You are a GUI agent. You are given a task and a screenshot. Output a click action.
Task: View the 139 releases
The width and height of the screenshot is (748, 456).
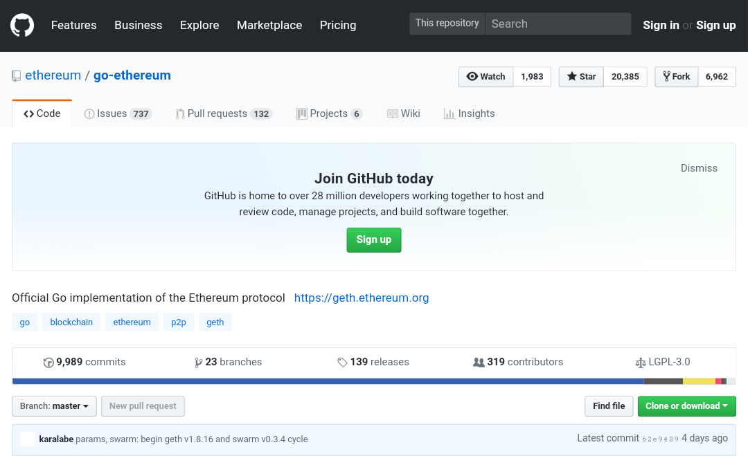pos(373,362)
